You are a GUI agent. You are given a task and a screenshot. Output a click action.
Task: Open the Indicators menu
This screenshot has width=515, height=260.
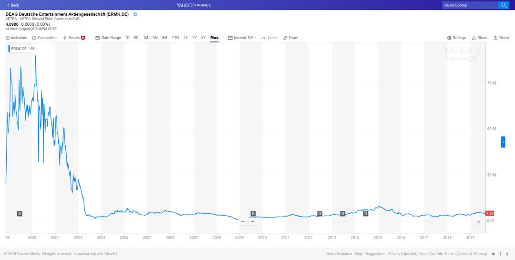coord(16,38)
